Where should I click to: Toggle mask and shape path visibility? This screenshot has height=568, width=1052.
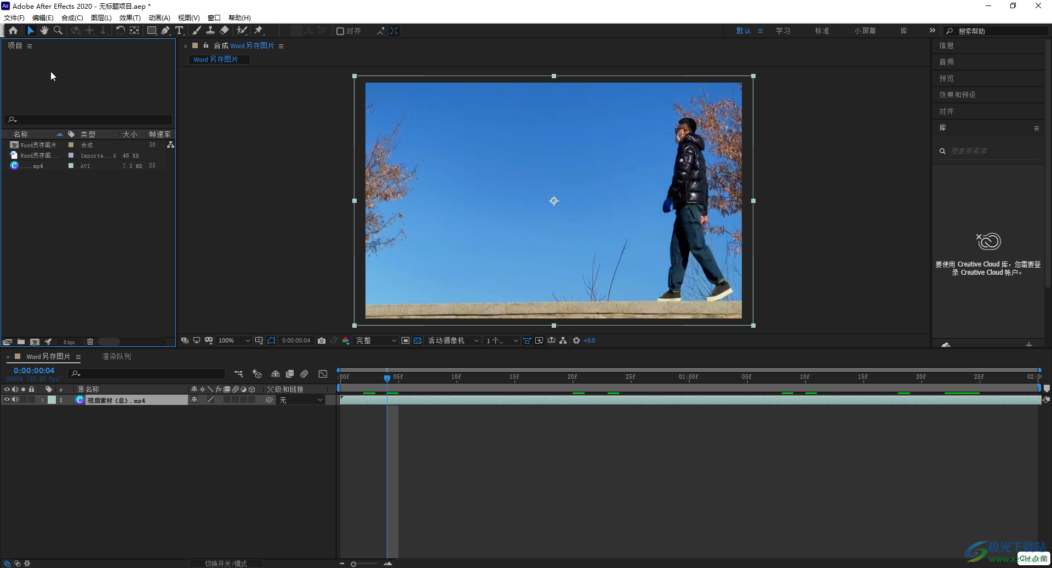click(271, 340)
